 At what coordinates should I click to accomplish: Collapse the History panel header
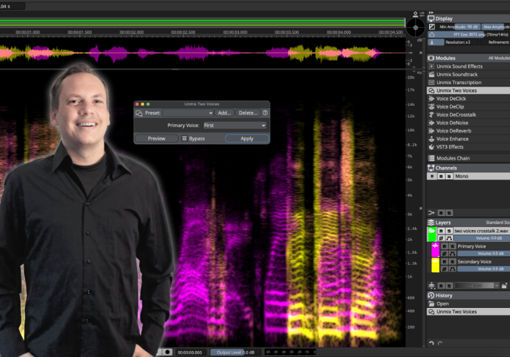(x=469, y=295)
